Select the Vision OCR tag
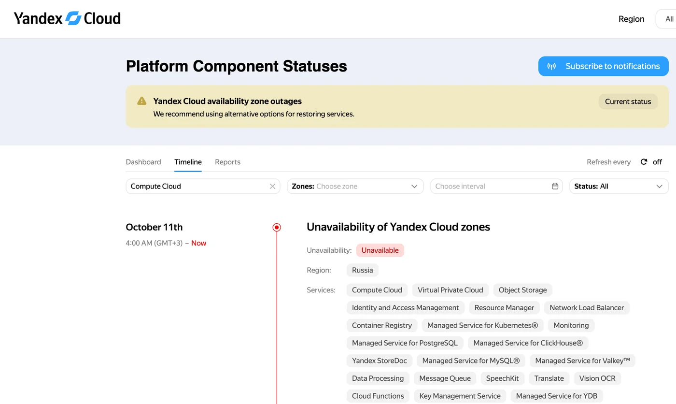676x404 pixels. [597, 378]
